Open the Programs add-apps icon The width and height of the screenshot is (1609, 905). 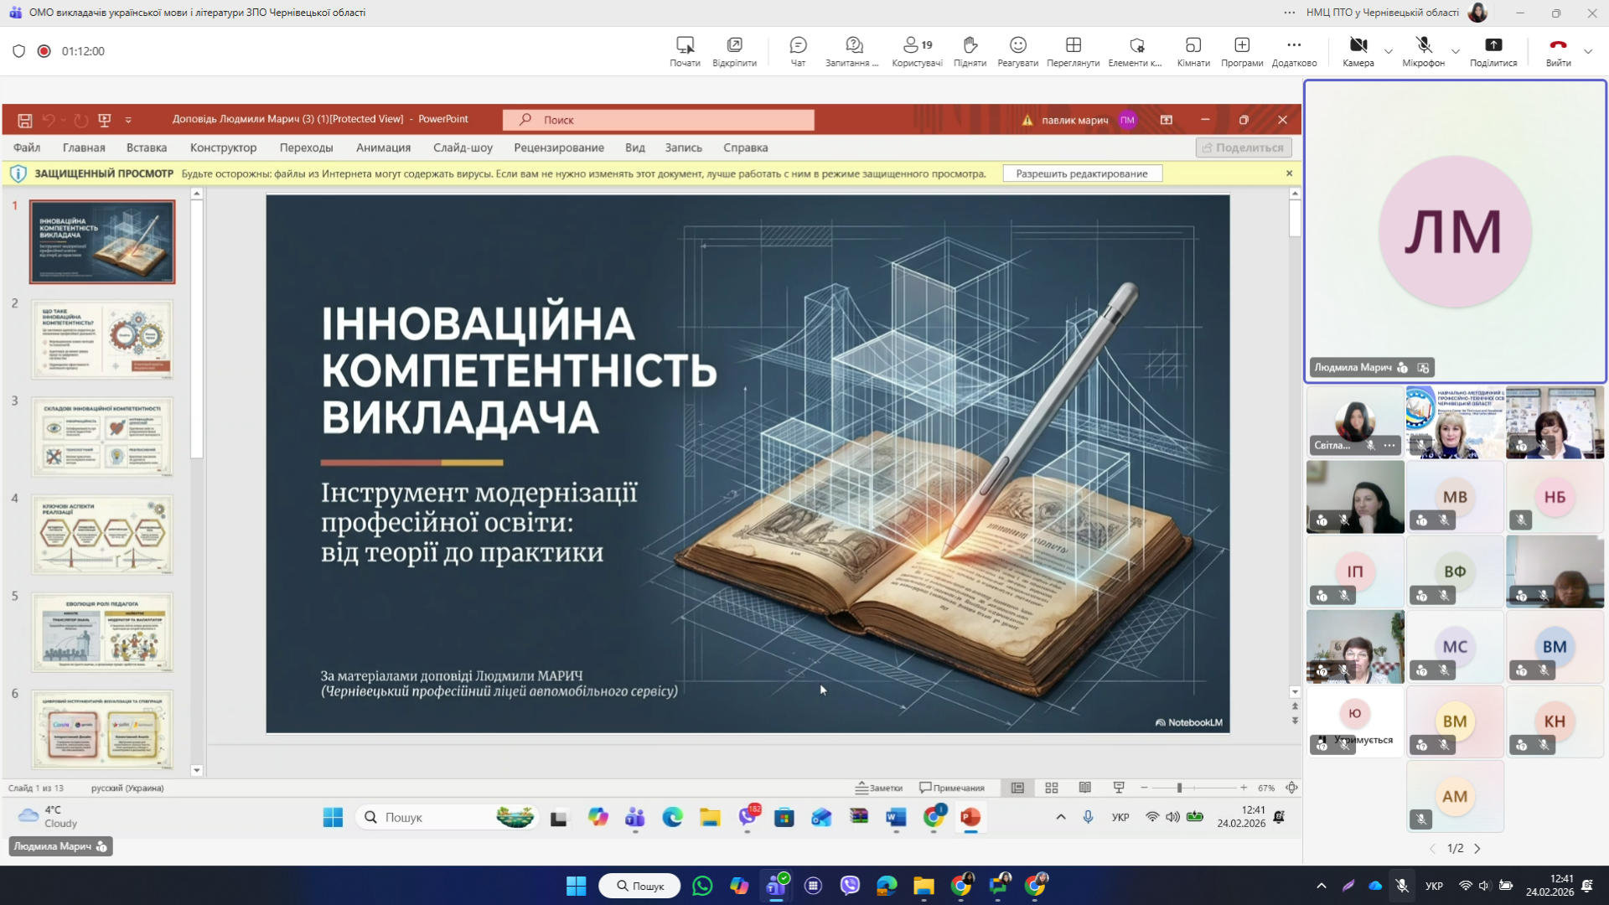click(x=1241, y=50)
